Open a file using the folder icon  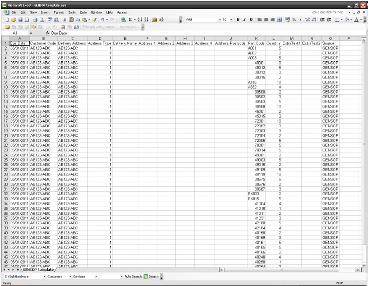pos(13,20)
